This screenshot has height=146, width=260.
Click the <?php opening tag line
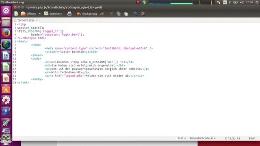22,24
